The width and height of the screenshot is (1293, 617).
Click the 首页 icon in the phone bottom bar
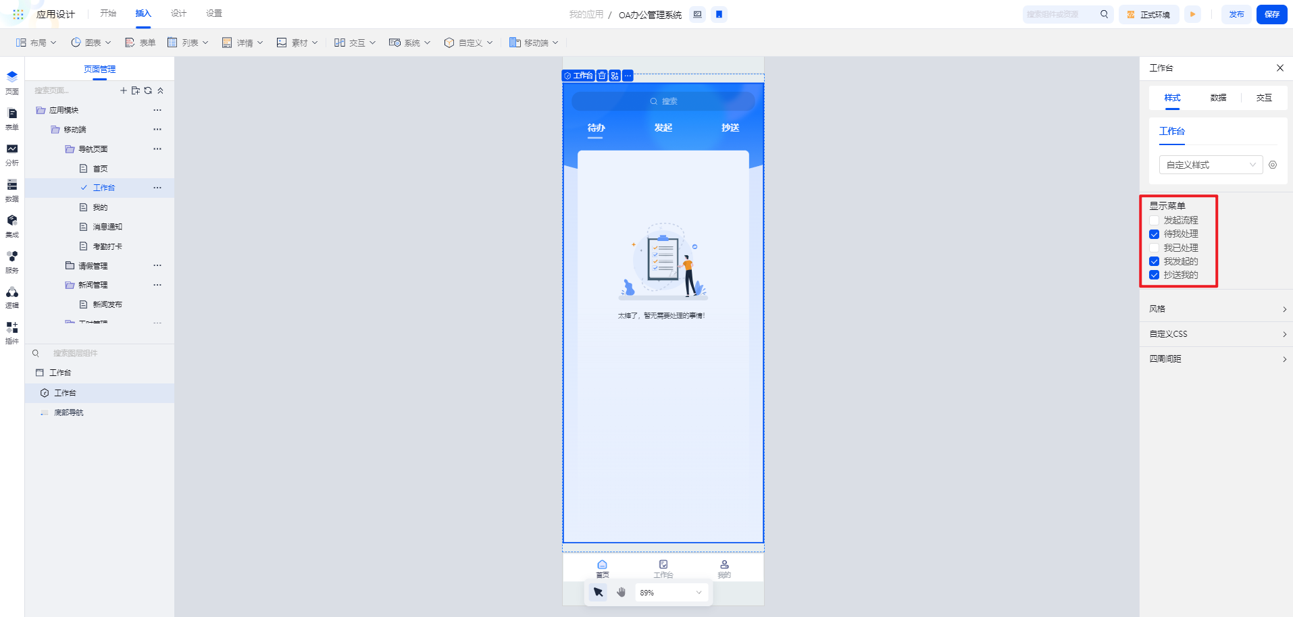(603, 564)
